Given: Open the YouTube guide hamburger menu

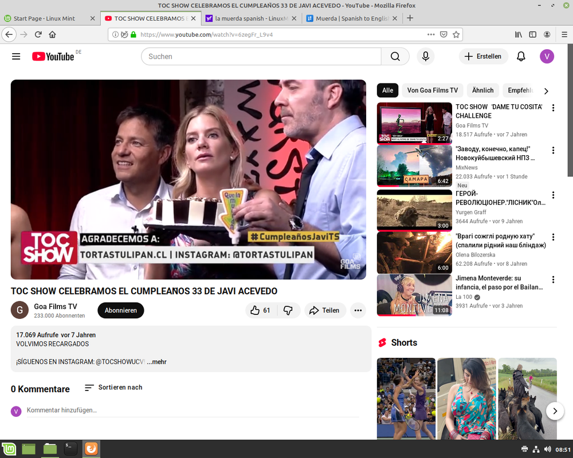Looking at the screenshot, I should tap(16, 56).
